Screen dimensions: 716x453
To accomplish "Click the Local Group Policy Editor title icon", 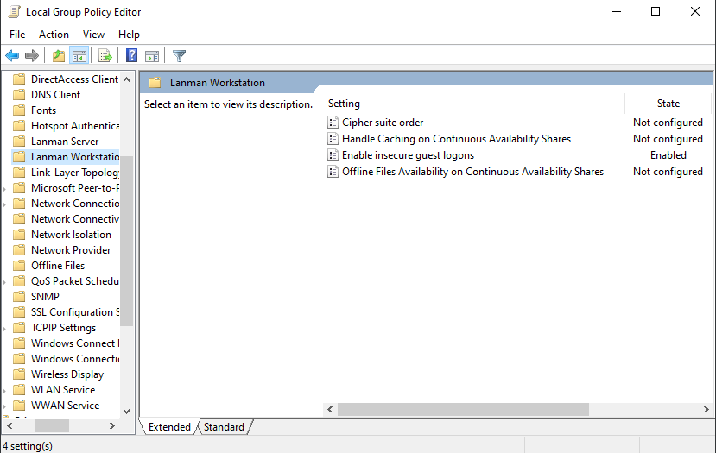I will tap(14, 12).
